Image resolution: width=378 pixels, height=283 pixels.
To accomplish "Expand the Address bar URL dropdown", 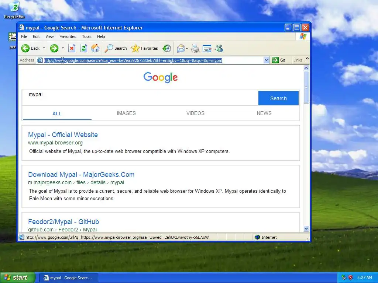I will pos(266,60).
